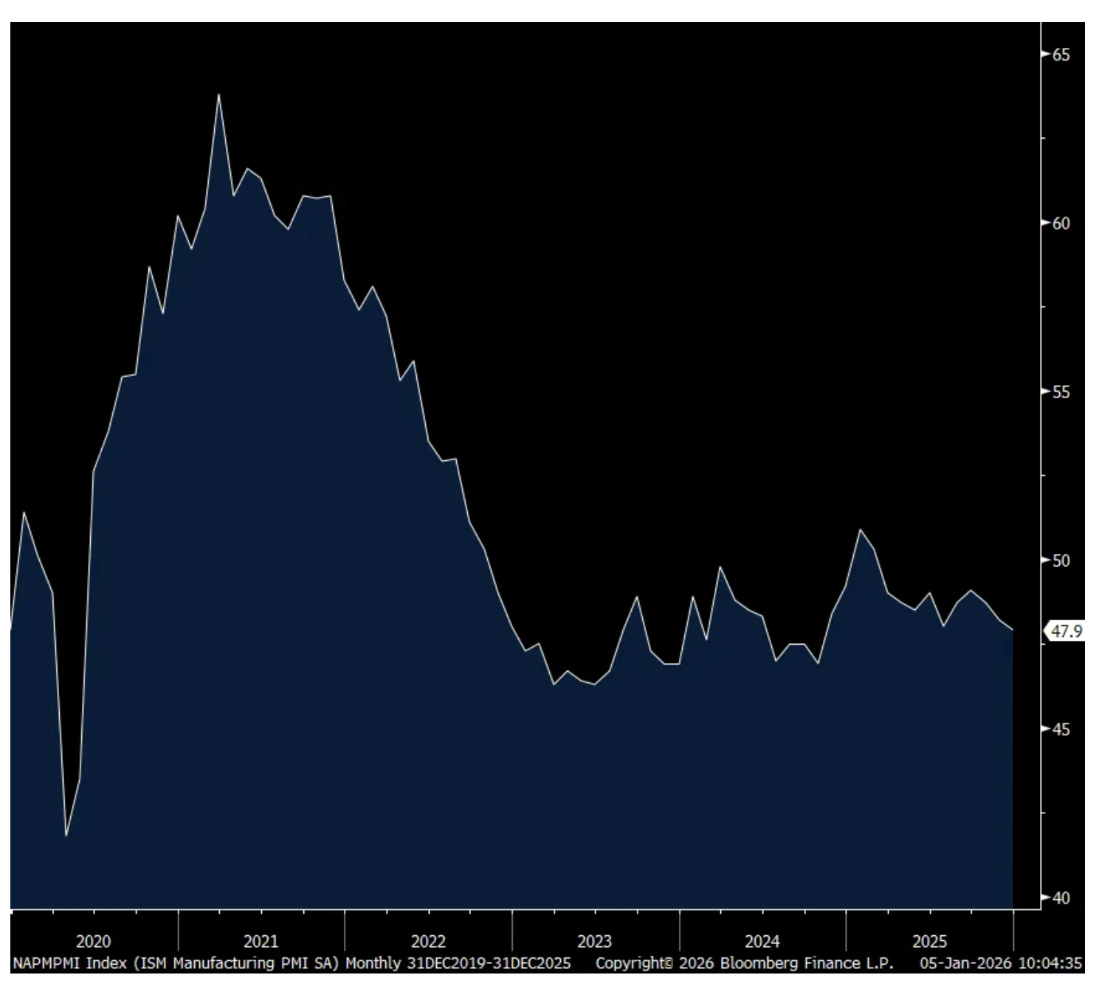The height and width of the screenshot is (1003, 1113).
Task: Click the 60 y-axis tick label
Action: pos(1061,223)
